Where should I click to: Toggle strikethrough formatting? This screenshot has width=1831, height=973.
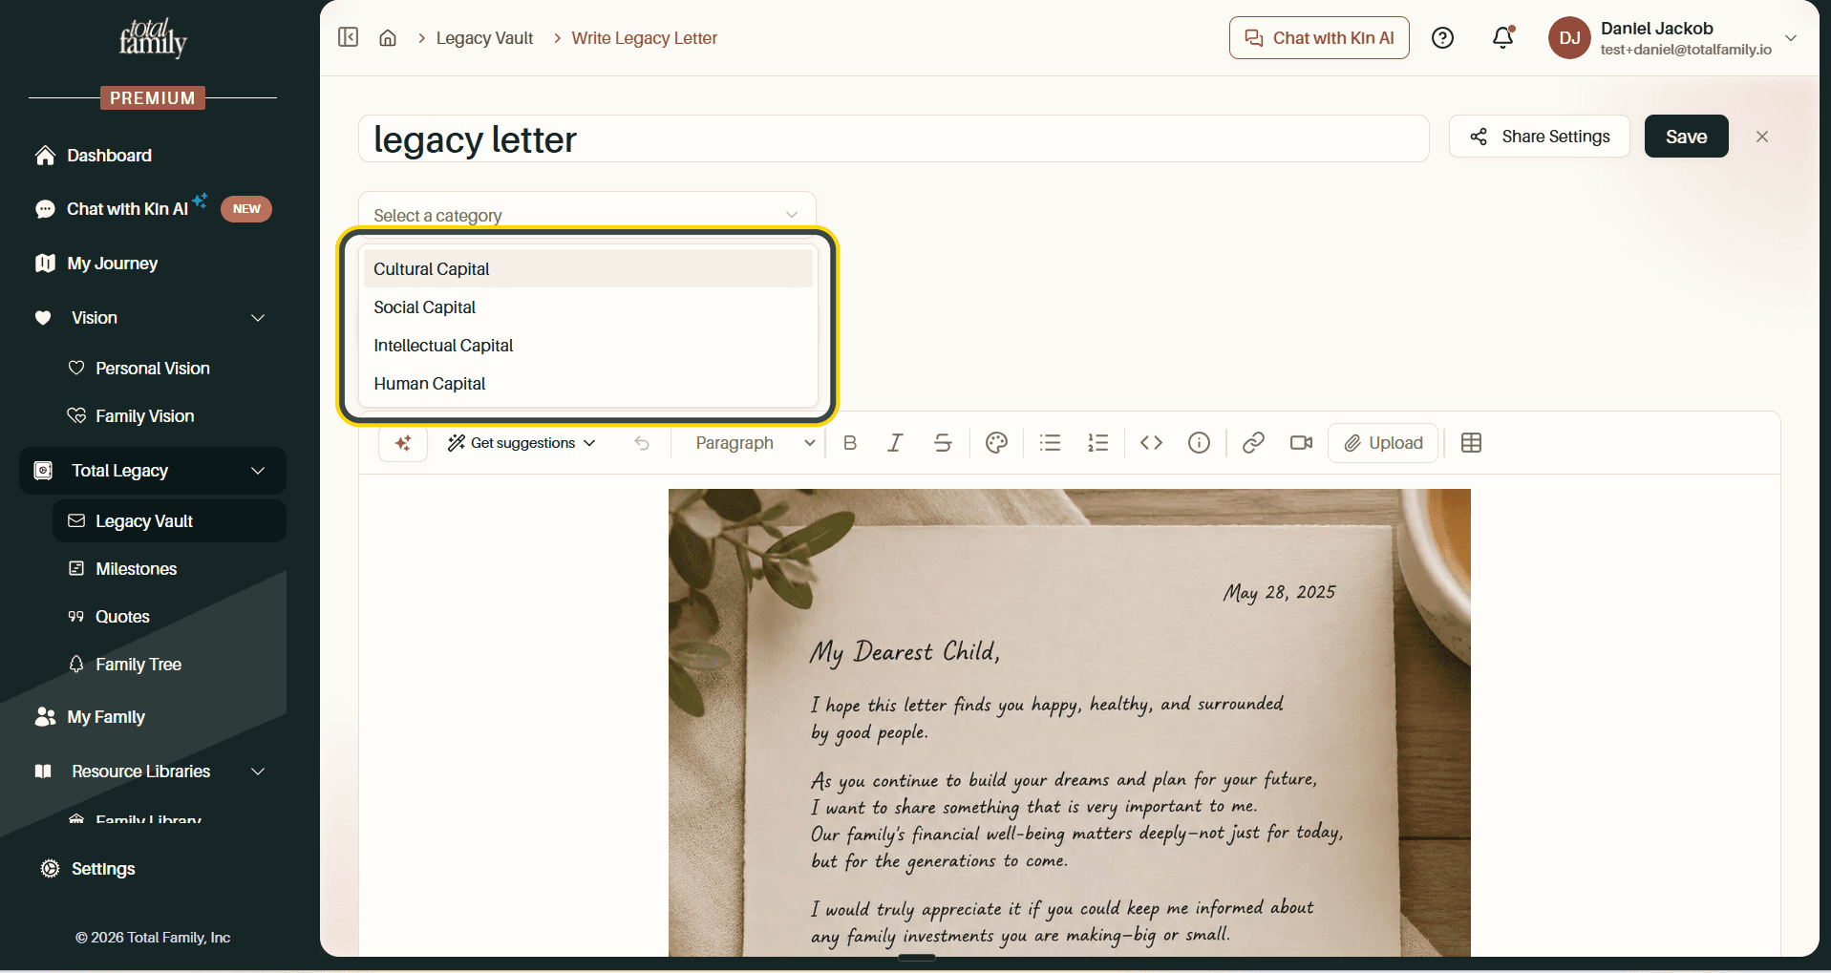pos(943,443)
